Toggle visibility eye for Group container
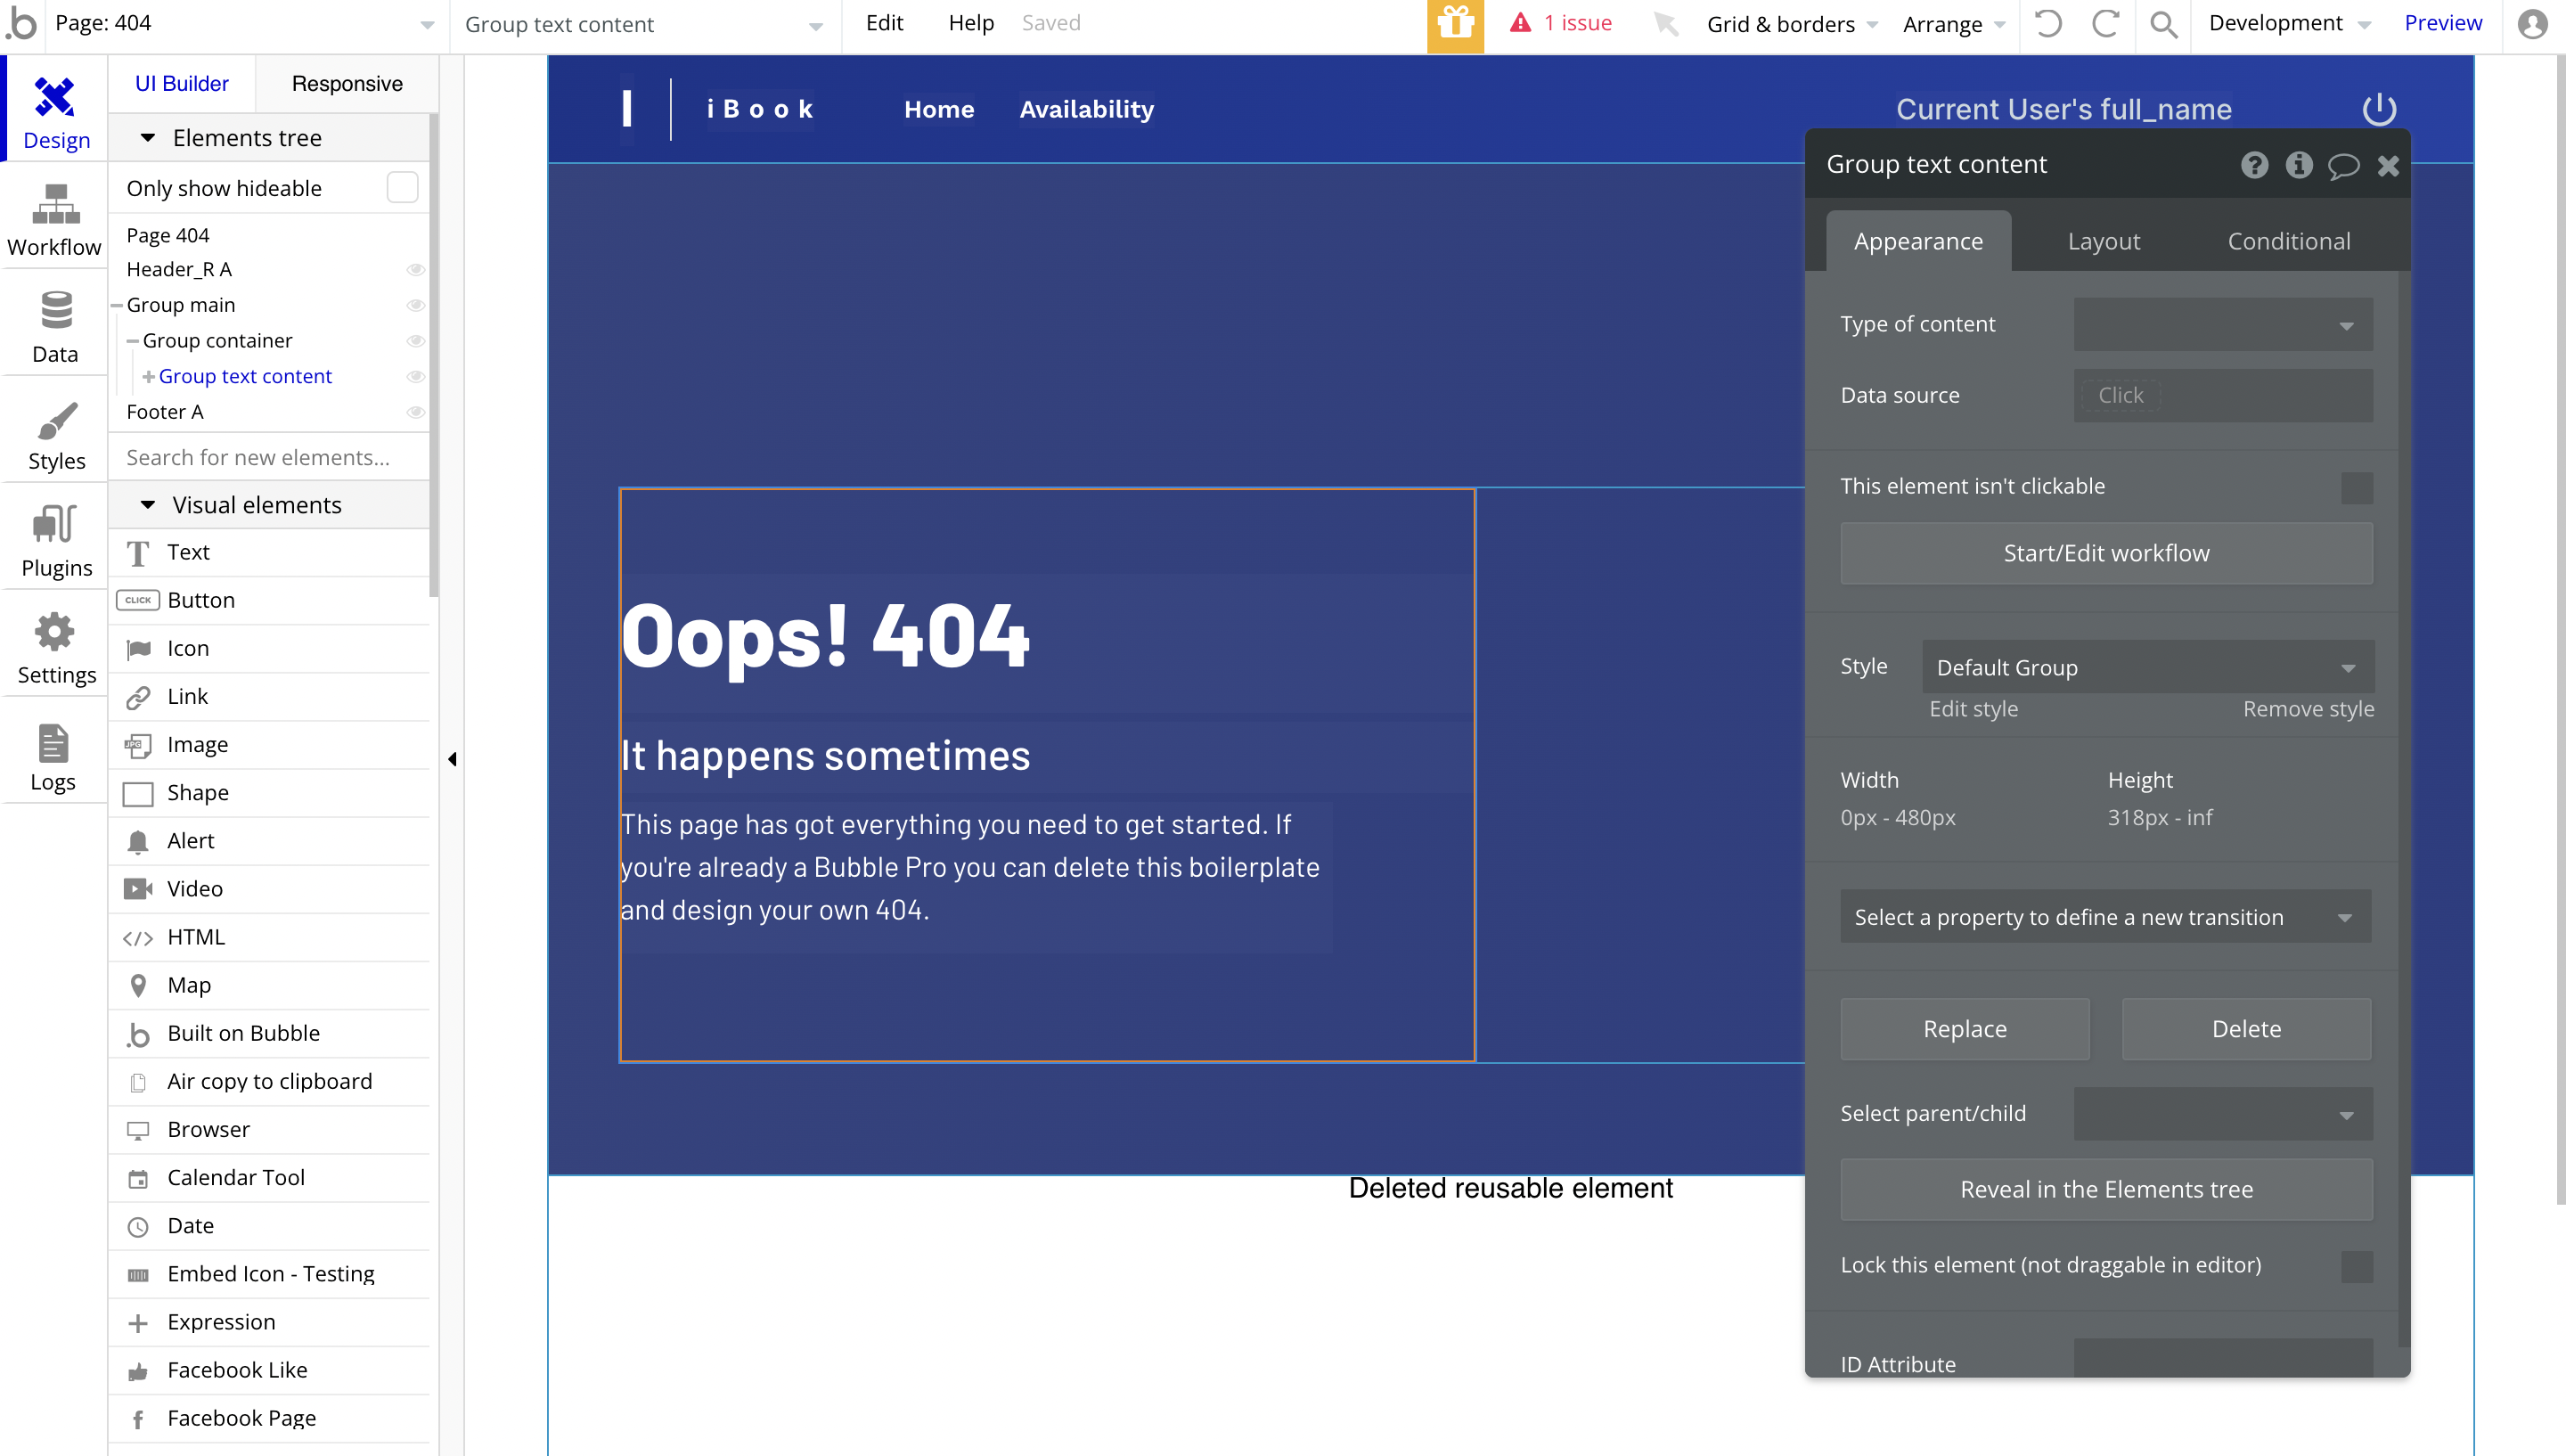This screenshot has height=1456, width=2566. pyautogui.click(x=416, y=341)
